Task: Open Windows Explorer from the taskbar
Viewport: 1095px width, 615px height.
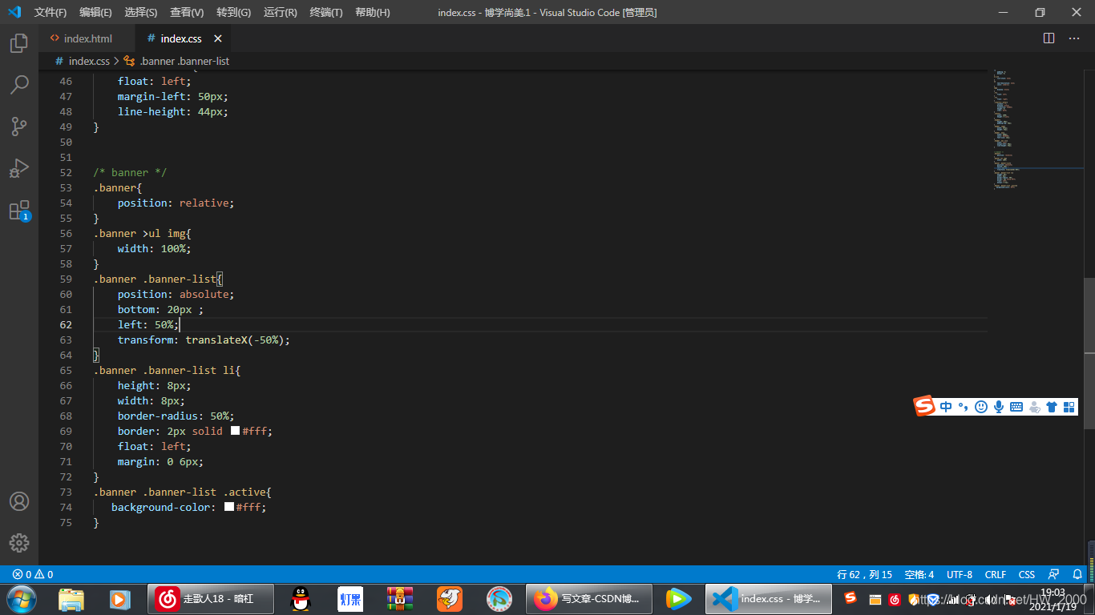Action: pos(71,599)
